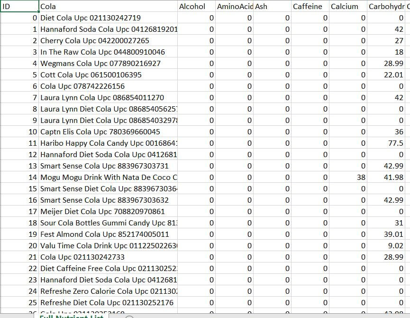Click Mogu Mogu Drink With Nata De Coco

pos(108,177)
